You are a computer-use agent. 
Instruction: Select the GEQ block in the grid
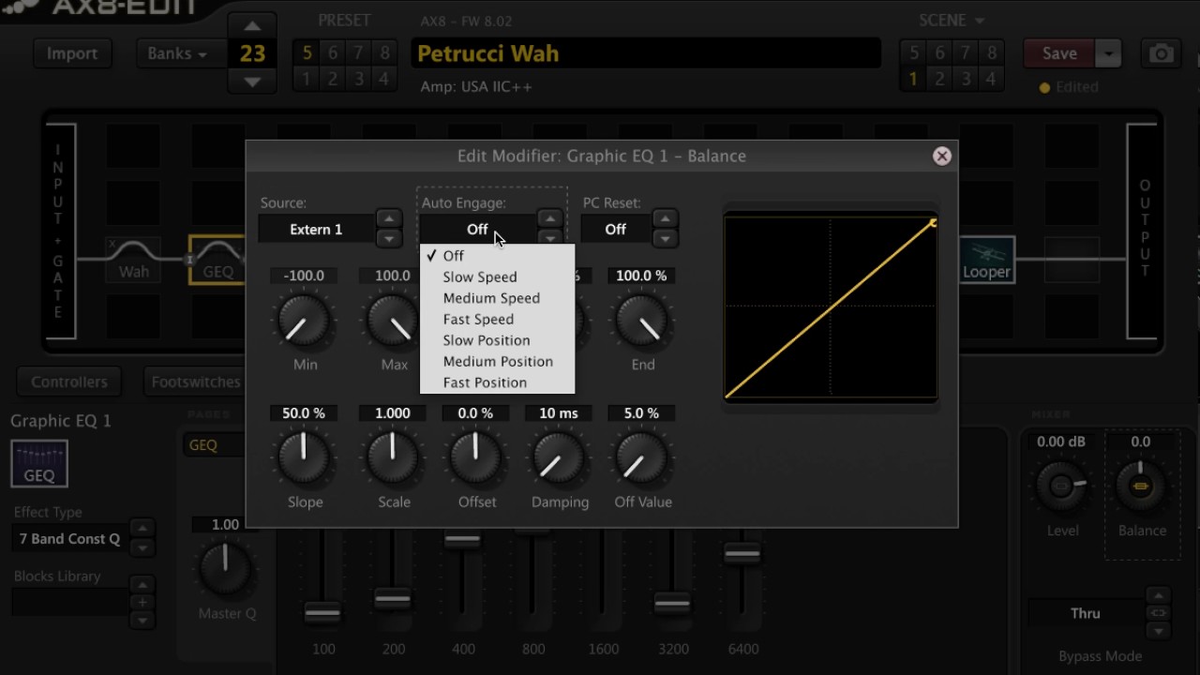[217, 260]
